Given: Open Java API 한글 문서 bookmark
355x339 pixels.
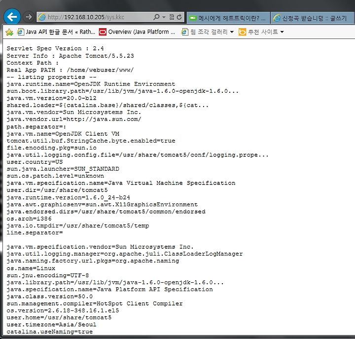Looking at the screenshot, I should pos(60,32).
